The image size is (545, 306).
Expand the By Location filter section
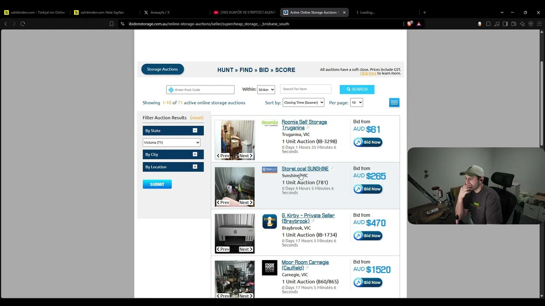195,167
